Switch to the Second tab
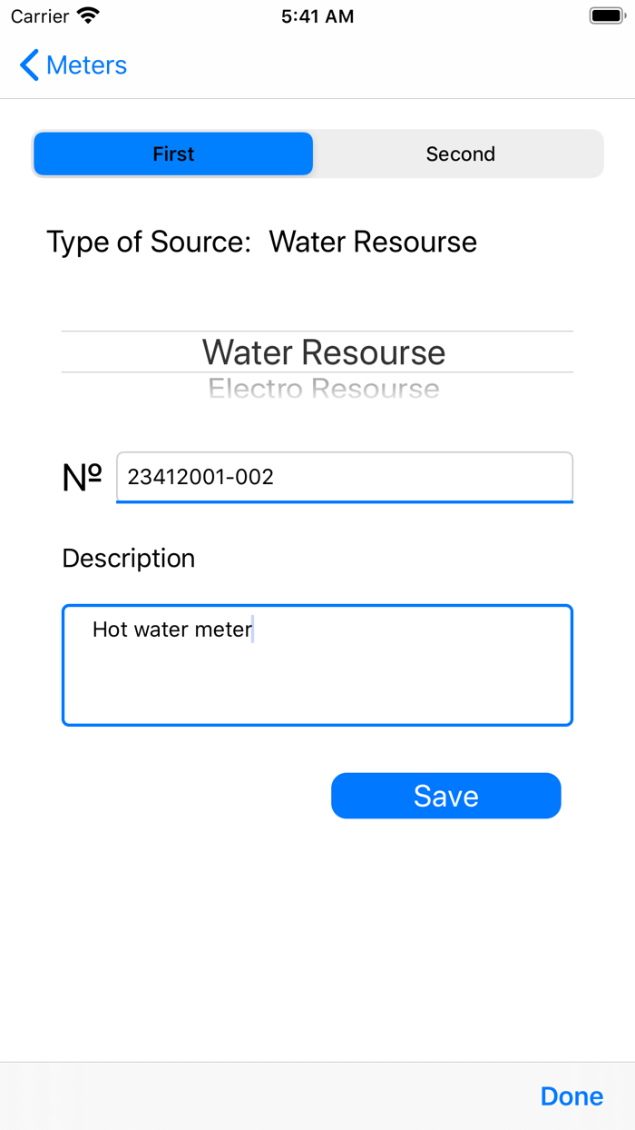This screenshot has width=635, height=1130. pos(460,154)
